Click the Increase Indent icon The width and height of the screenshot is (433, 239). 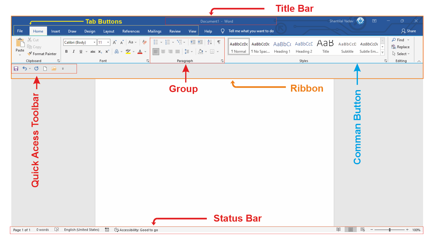(200, 42)
